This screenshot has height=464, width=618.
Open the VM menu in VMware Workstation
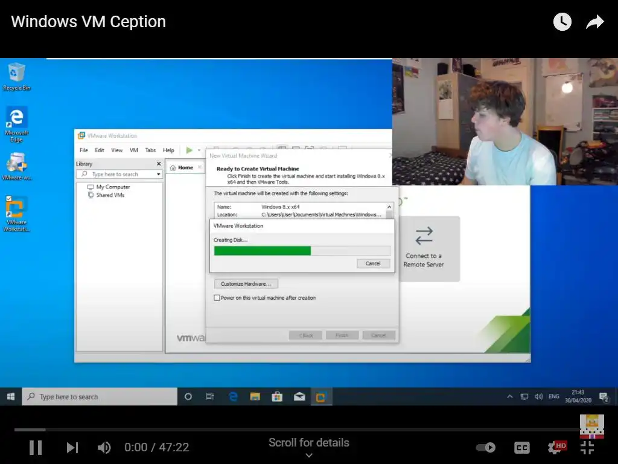134,150
